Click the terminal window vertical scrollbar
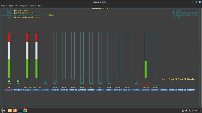202x113 pixels. [201, 58]
